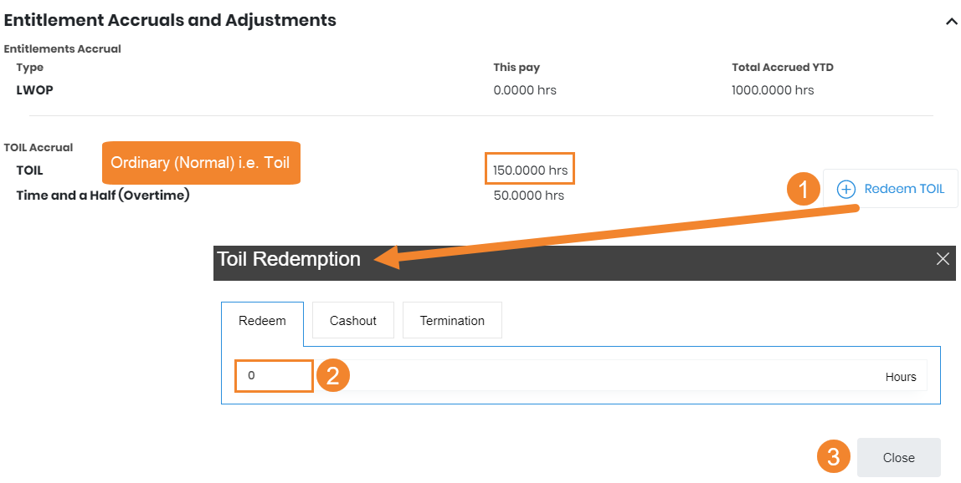Click the This pay column header
961x483 pixels.
(516, 68)
